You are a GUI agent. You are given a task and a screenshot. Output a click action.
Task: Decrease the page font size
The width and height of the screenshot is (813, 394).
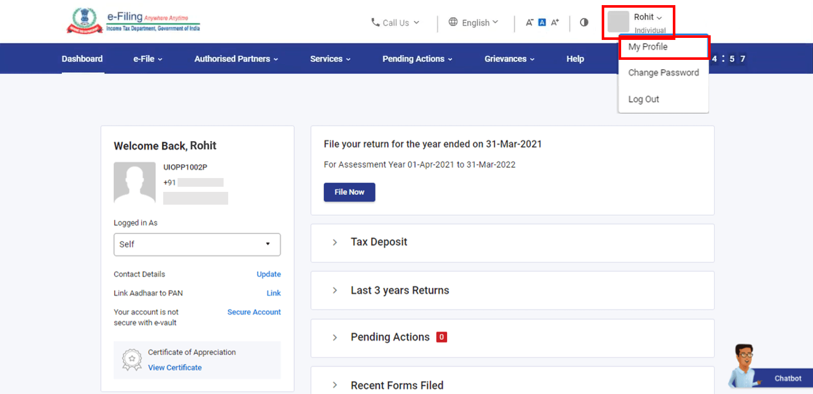click(530, 23)
